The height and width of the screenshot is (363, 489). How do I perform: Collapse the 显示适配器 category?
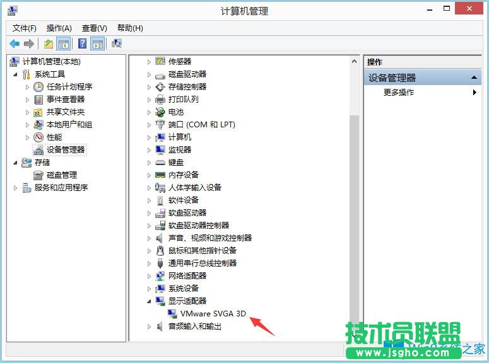pos(149,301)
